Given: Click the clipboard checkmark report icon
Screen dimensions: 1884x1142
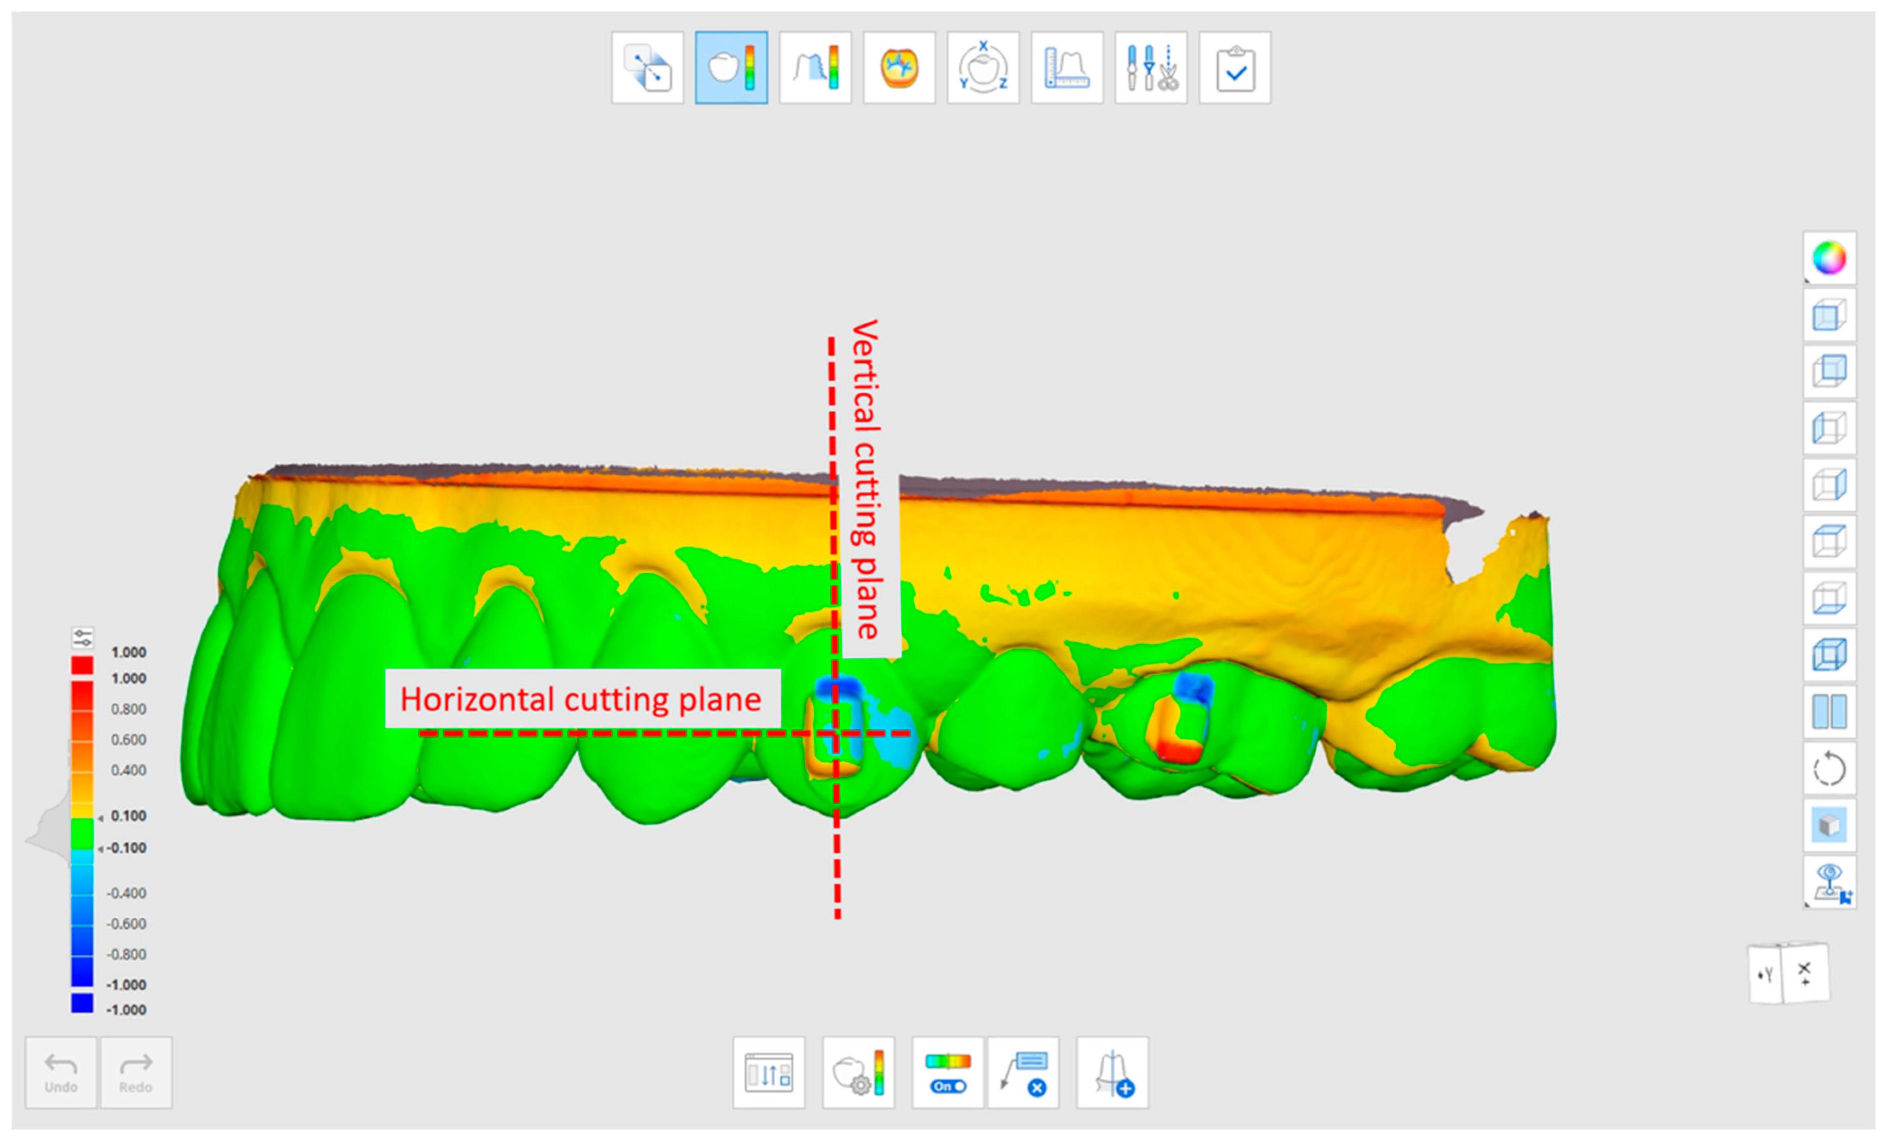Looking at the screenshot, I should 1235,67.
